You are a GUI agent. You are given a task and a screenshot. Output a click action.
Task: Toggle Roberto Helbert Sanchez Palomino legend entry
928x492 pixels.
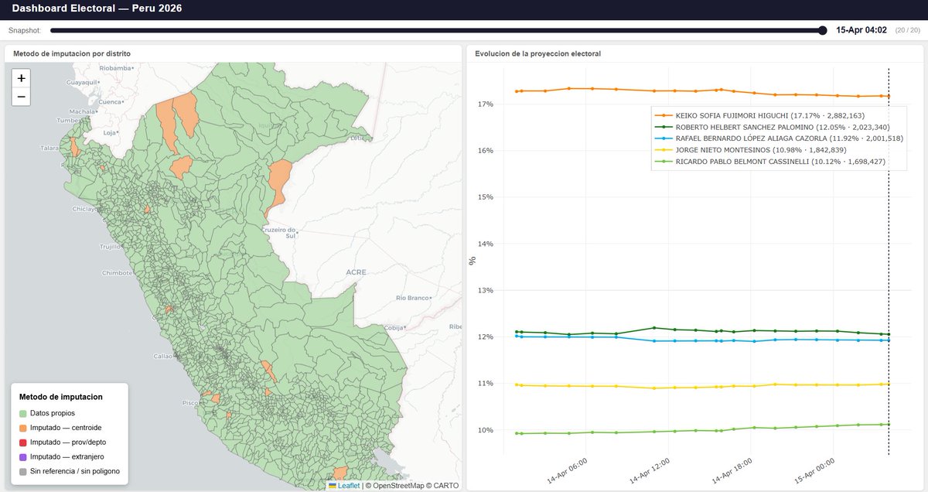coord(777,126)
